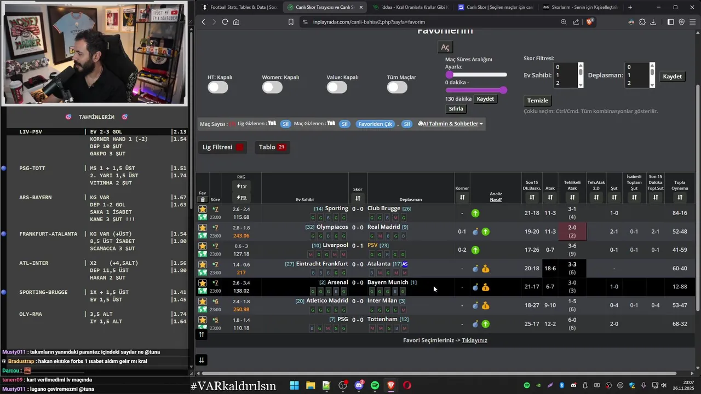Switch to iddaa Kral Oranlarla tab
Viewport: 701px width, 394px height.
coord(410,7)
